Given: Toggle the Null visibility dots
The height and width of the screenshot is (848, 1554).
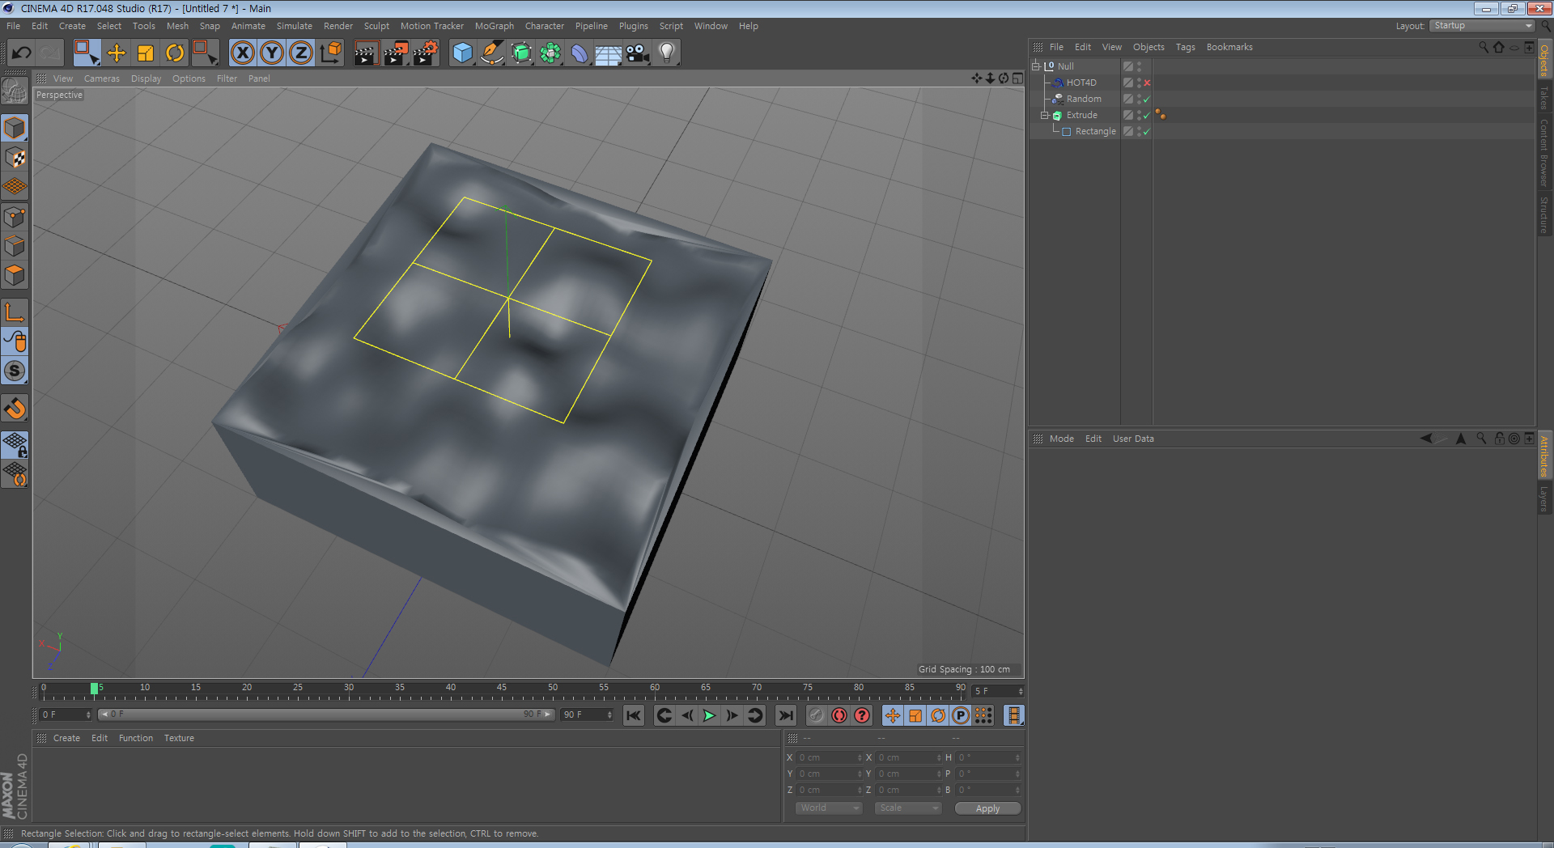Looking at the screenshot, I should [1139, 66].
